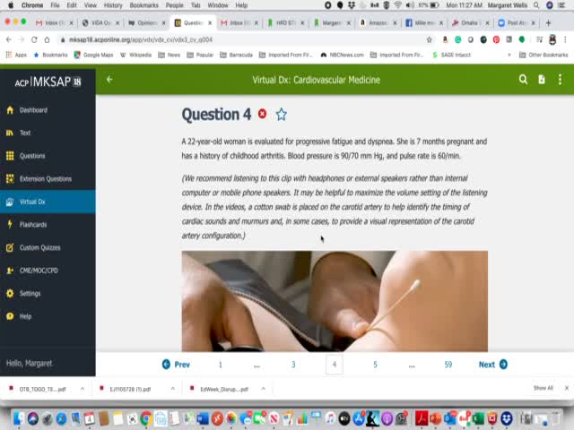Open the three-dot more options menu
Screen dimensions: 574x430
560,80
